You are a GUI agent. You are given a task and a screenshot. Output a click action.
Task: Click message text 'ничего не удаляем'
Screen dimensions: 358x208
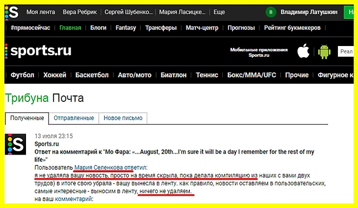[166, 191]
